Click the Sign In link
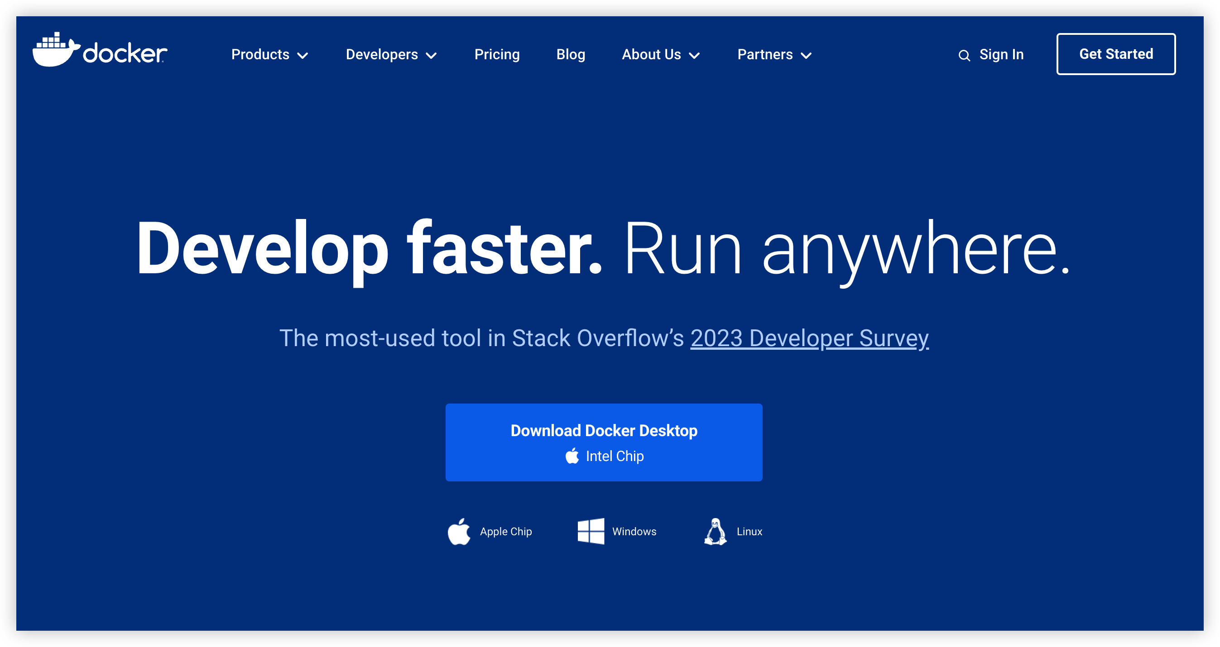The image size is (1220, 647). pos(1001,55)
